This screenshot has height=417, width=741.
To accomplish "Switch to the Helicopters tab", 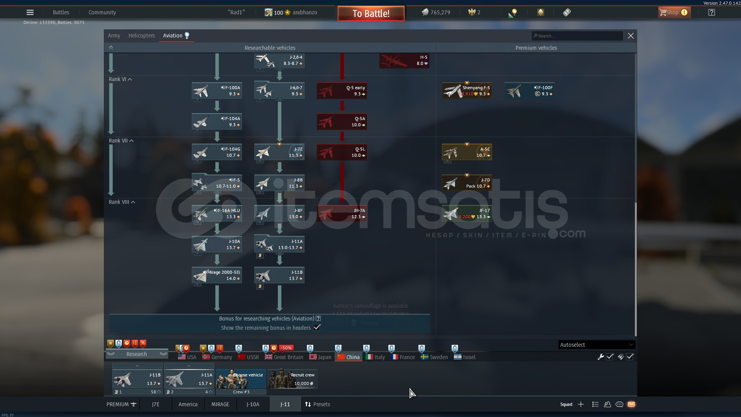I will click(x=142, y=36).
